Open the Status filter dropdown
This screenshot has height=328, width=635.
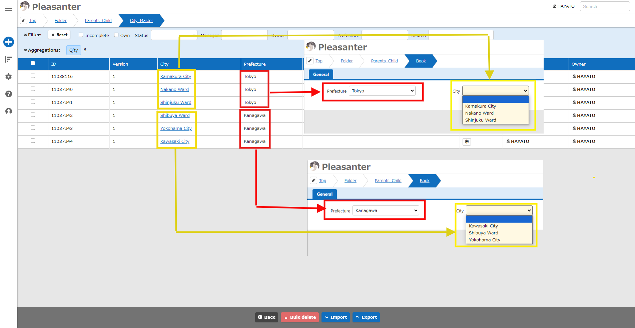pyautogui.click(x=174, y=35)
